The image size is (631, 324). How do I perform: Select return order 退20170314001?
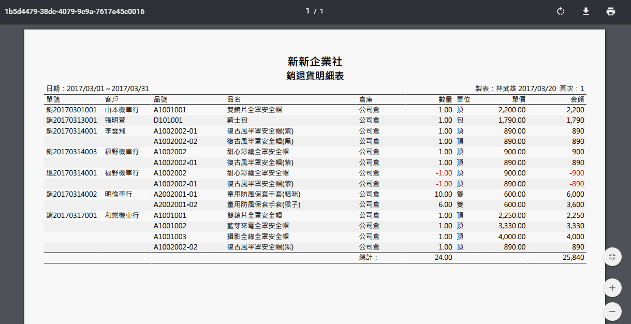(71, 173)
